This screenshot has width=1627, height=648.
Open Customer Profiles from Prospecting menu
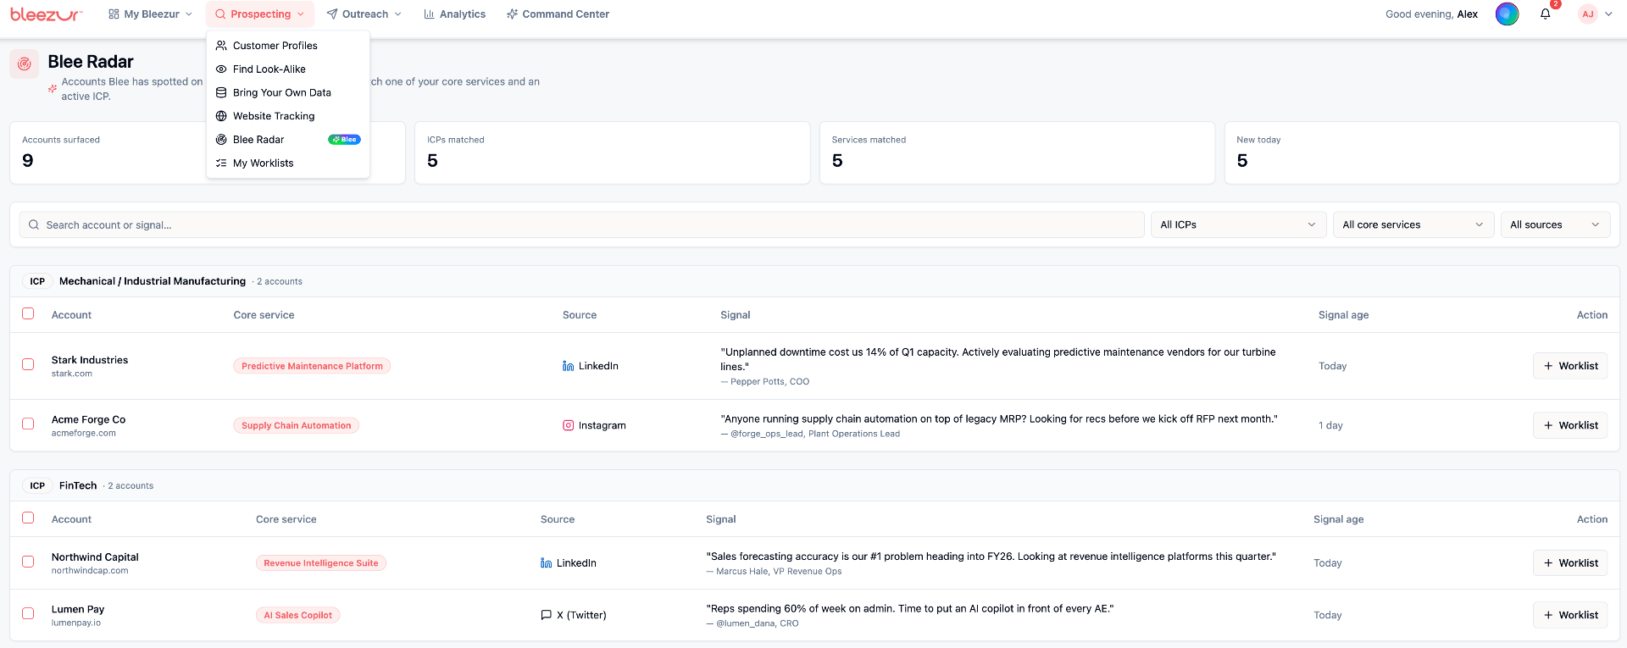pos(288,46)
